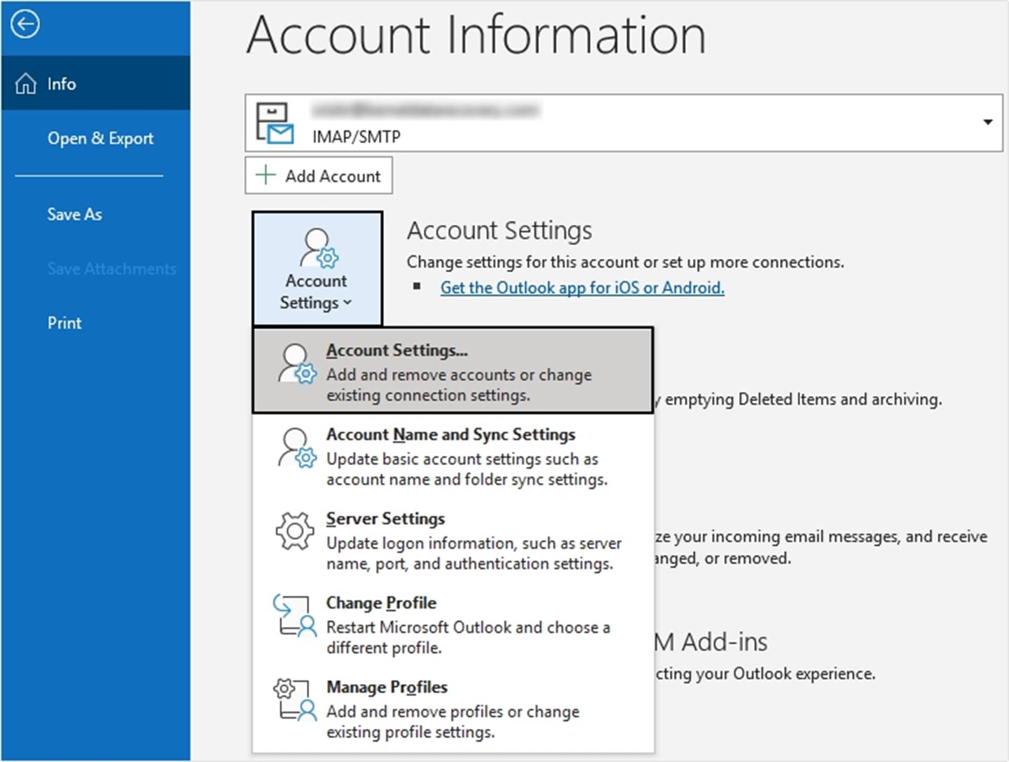
Task: Click the icon beside Account Settings... menu entry
Action: [297, 364]
